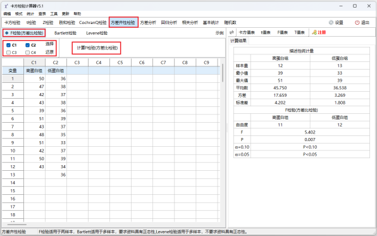This screenshot has width=377, height=236.
Task: Click the 低蛋白组 variable name cell in grid
Action: (56, 70)
